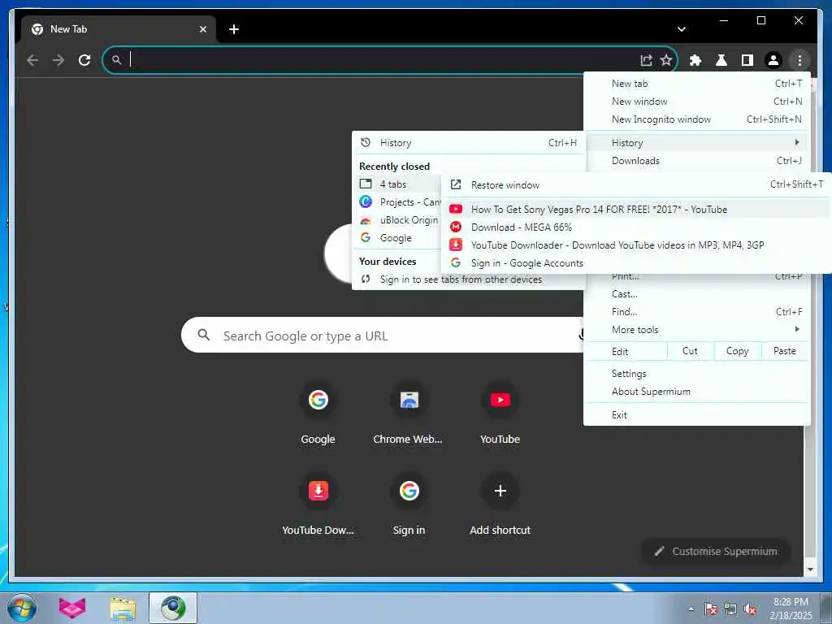Open the profile avatar icon

[773, 60]
